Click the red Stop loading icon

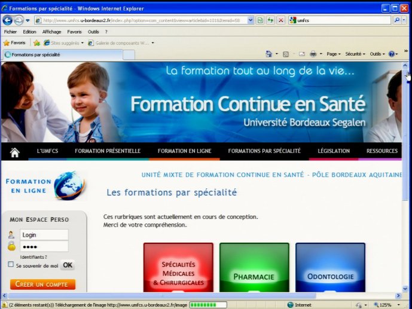(x=281, y=20)
